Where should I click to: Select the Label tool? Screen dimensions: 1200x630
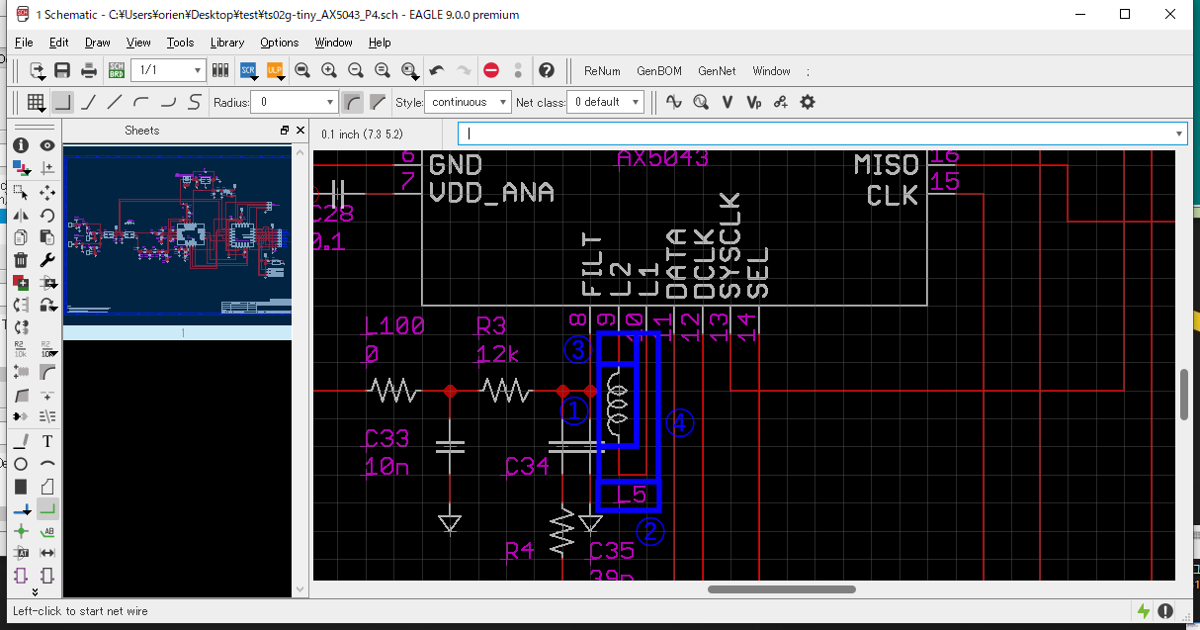(46, 532)
